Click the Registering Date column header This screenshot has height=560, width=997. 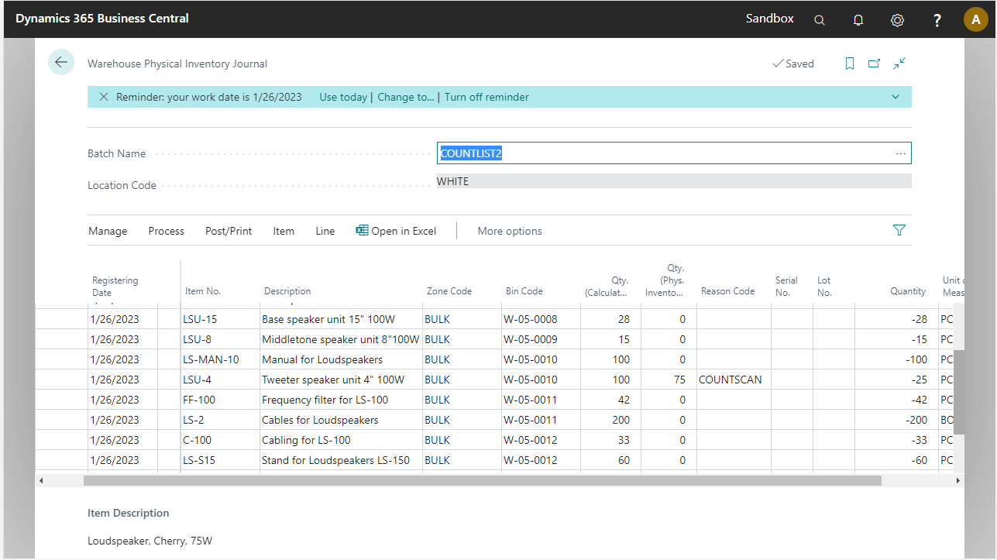(x=115, y=287)
